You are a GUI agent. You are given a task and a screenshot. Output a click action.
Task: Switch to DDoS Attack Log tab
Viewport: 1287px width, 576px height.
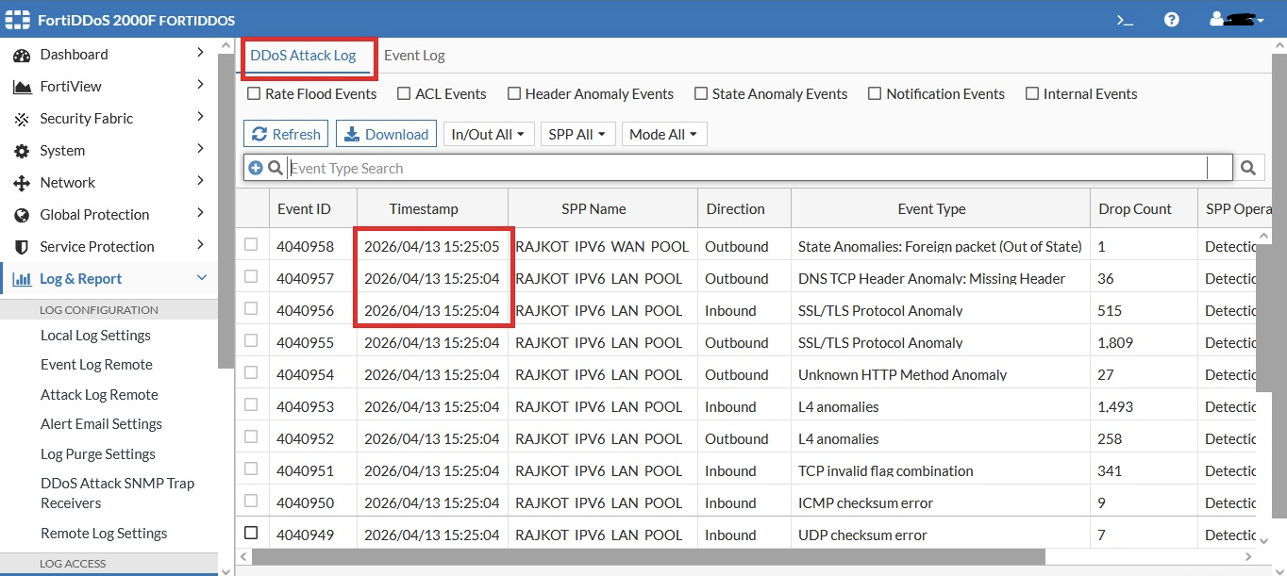(x=303, y=56)
